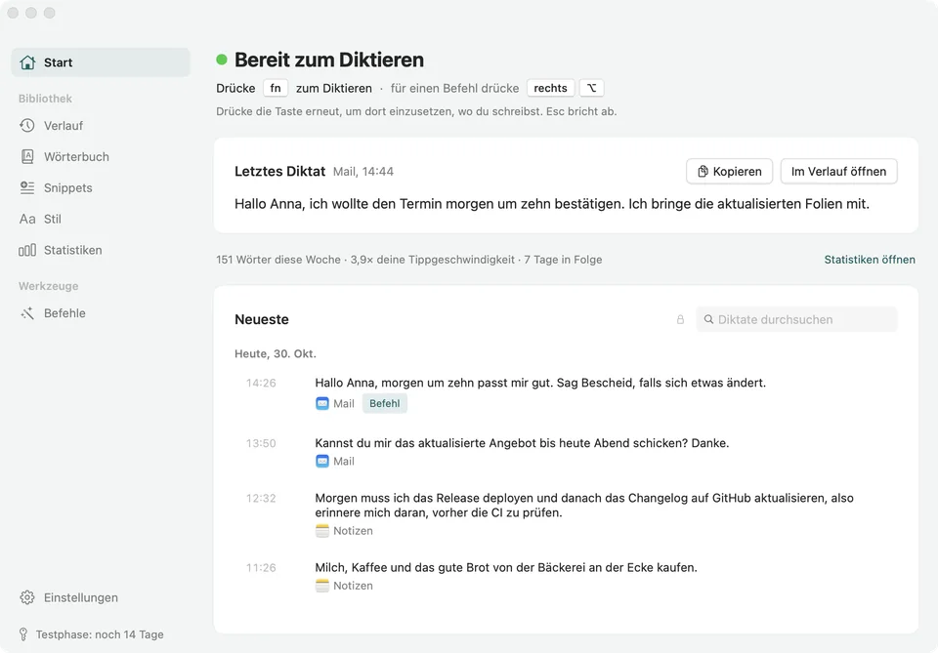Click the '151 Wörter diese Woche' stats line
Image resolution: width=938 pixels, height=653 pixels.
pyautogui.click(x=409, y=260)
